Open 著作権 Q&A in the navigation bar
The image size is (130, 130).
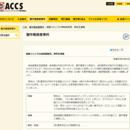pyautogui.click(x=79, y=19)
